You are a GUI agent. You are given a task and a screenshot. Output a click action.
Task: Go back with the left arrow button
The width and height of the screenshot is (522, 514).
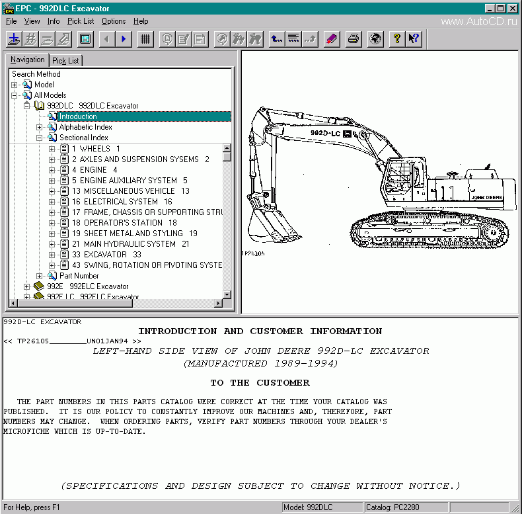(107, 39)
